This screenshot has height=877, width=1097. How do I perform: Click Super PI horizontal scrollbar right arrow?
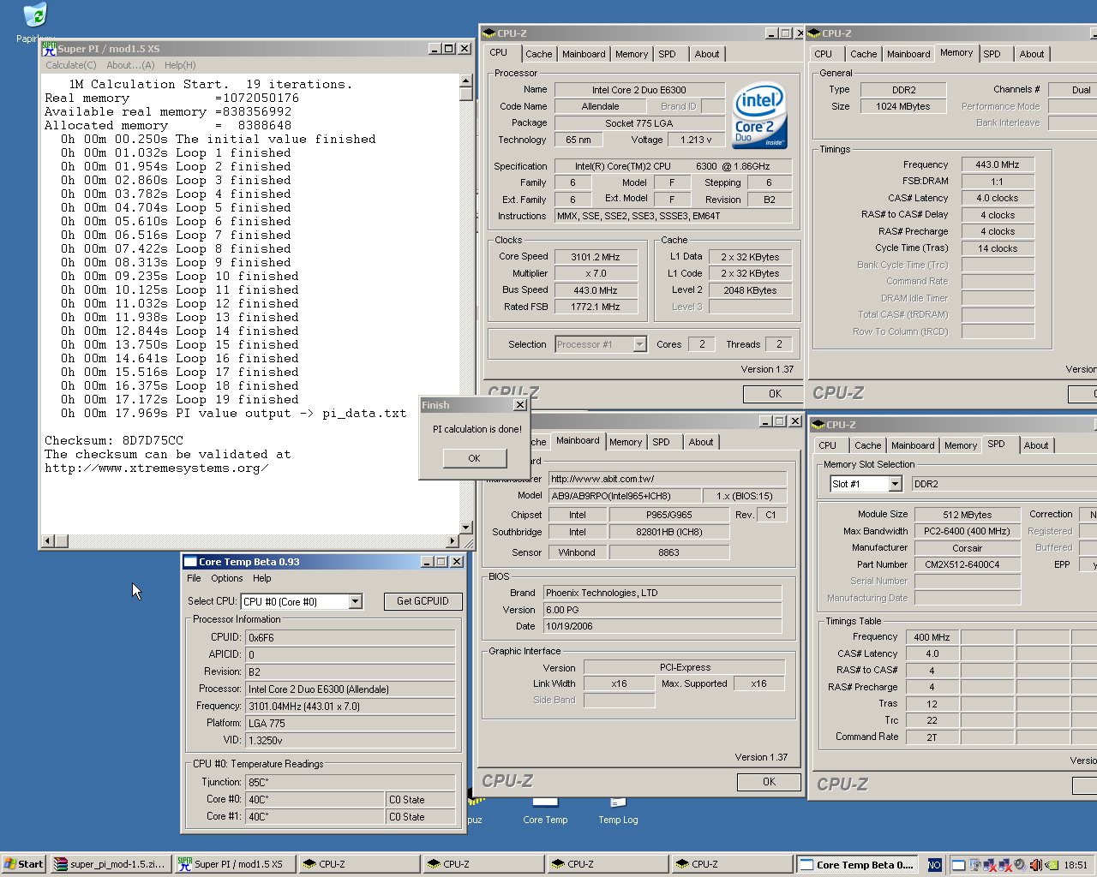[x=453, y=540]
